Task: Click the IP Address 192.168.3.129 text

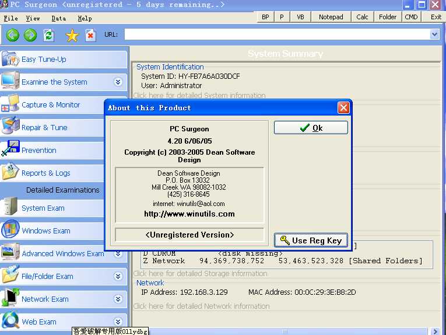Action: 184,292
